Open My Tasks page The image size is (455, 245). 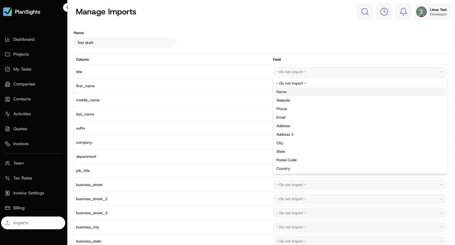coord(33,69)
